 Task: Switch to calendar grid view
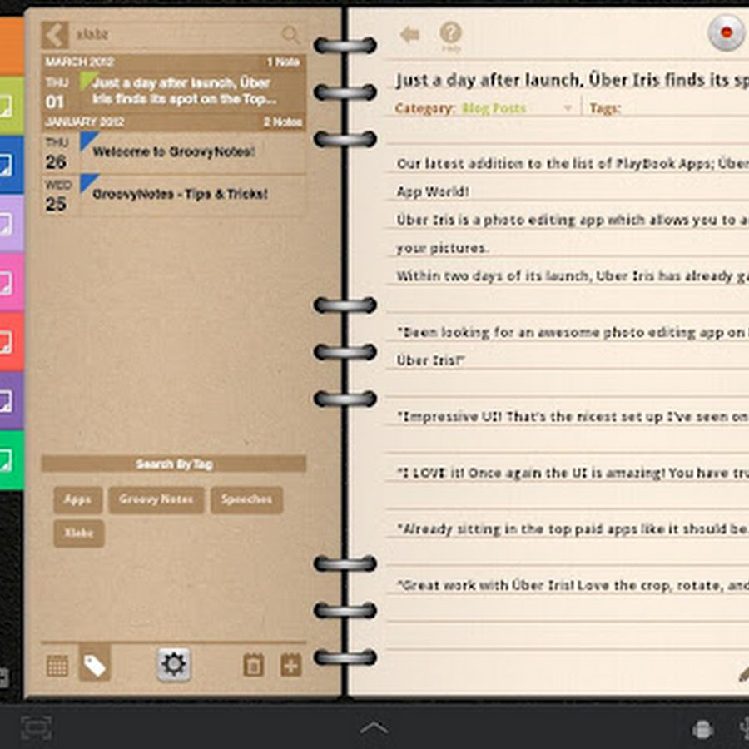[57, 666]
